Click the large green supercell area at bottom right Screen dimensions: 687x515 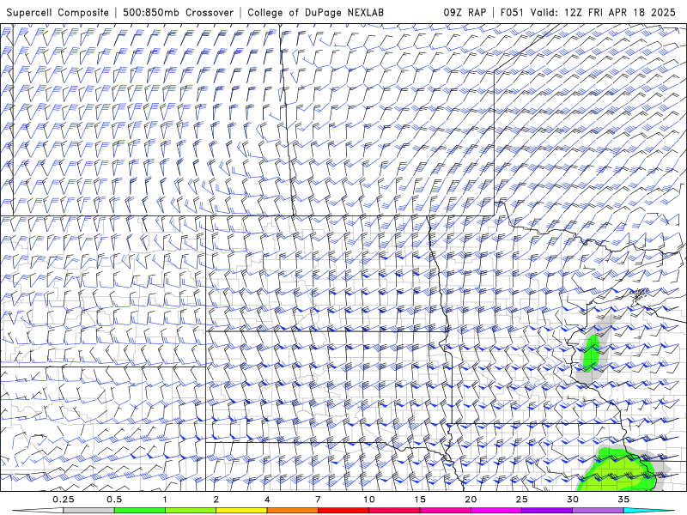(x=617, y=470)
